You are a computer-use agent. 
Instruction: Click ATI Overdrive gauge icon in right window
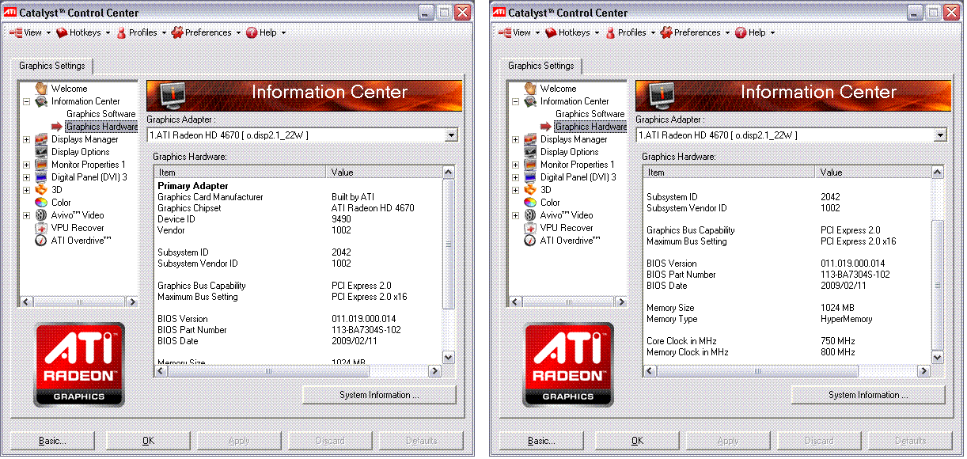click(530, 241)
